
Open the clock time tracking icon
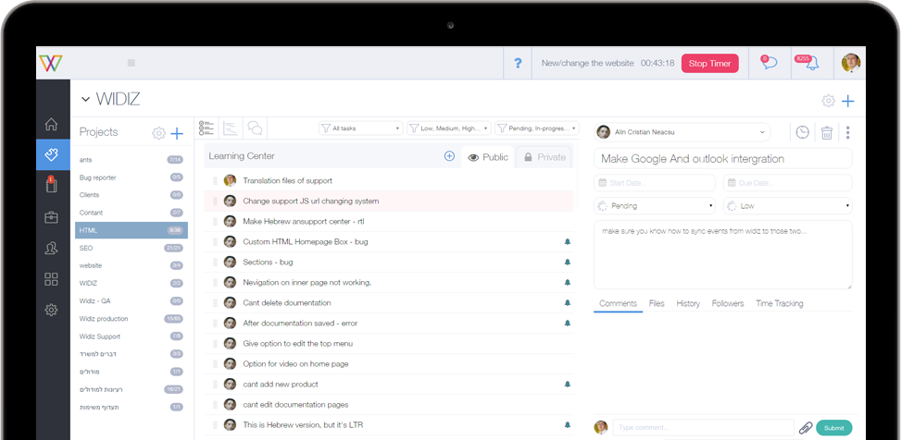click(802, 132)
